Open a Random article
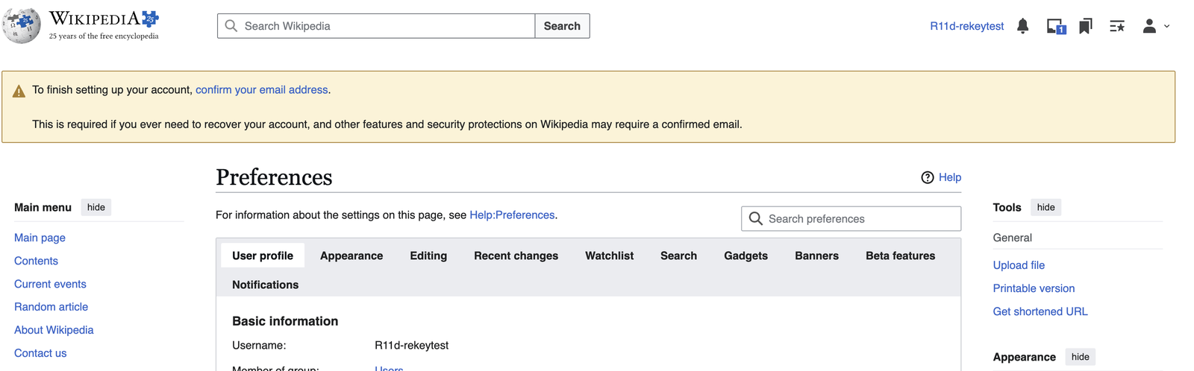 coord(51,307)
